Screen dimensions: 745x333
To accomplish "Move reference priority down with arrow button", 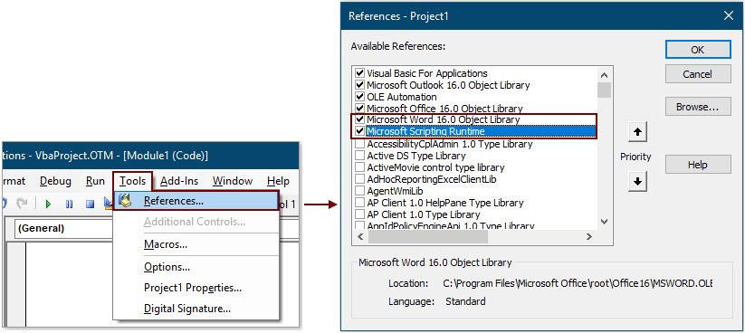I will (x=637, y=182).
